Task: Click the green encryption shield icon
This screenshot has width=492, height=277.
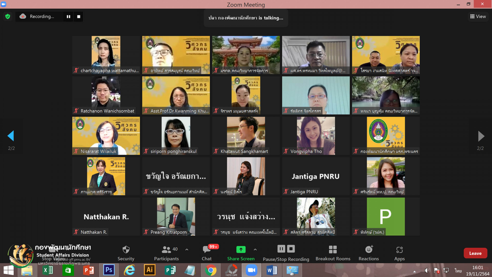Action: [8, 16]
